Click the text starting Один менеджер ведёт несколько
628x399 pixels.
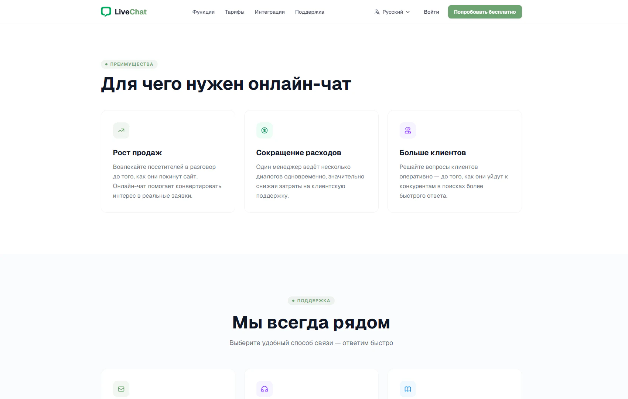pos(310,181)
